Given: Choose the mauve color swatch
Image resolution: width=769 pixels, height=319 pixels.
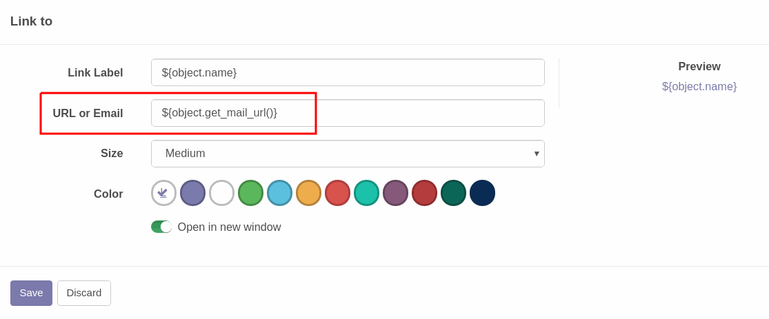Looking at the screenshot, I should tap(395, 193).
